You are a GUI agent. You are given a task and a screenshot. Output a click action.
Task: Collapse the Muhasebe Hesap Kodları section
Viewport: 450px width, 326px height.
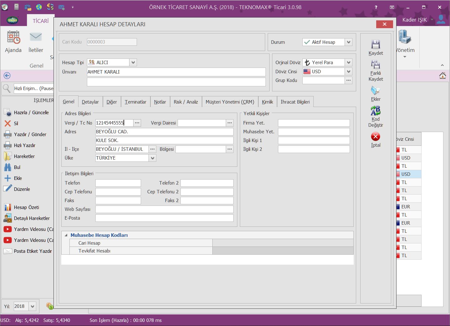(66, 235)
